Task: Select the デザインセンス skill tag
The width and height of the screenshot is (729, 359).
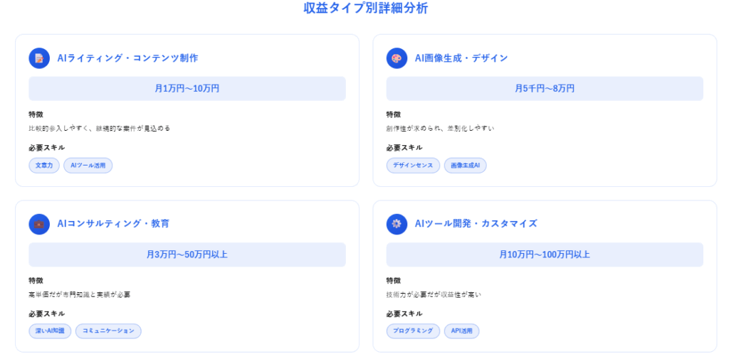Action: pyautogui.click(x=413, y=166)
